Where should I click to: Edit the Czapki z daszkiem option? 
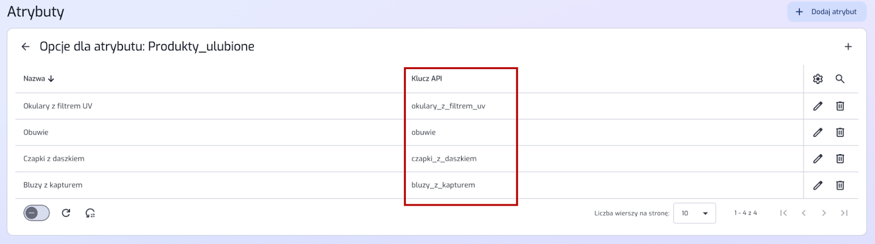pos(818,159)
